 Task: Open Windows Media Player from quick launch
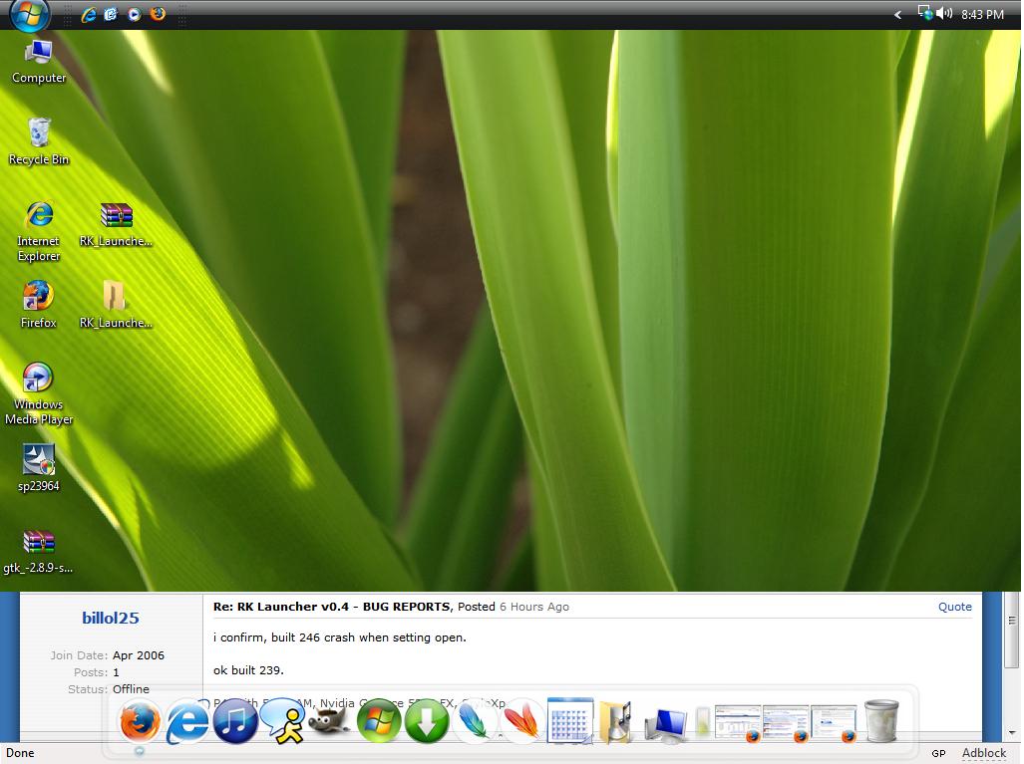point(135,14)
